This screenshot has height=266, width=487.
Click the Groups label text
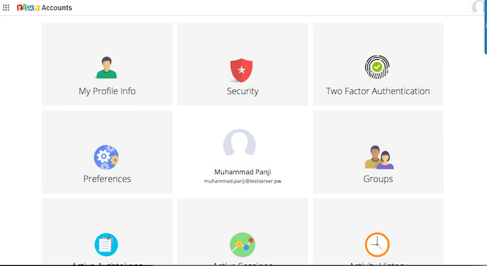click(378, 179)
